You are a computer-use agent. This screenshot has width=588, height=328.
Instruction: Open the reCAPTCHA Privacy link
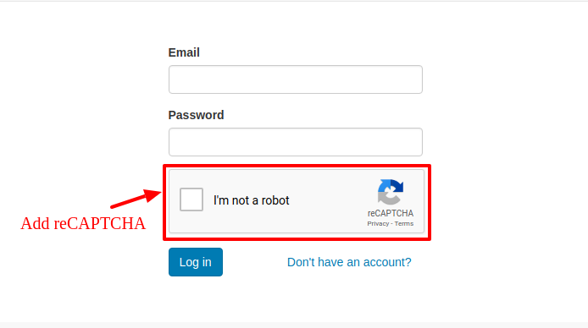pyautogui.click(x=378, y=224)
